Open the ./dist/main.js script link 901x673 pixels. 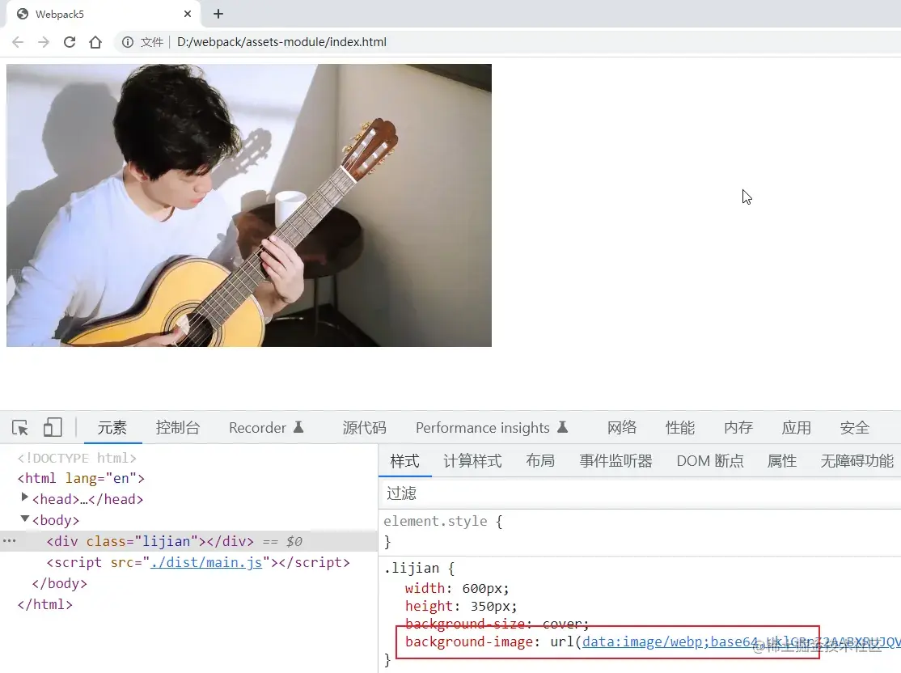(x=206, y=562)
